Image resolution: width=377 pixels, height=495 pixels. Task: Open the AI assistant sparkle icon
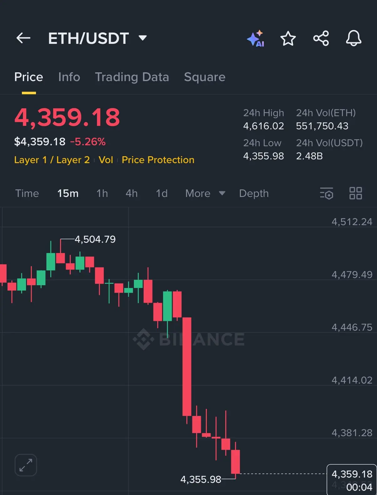pos(256,39)
